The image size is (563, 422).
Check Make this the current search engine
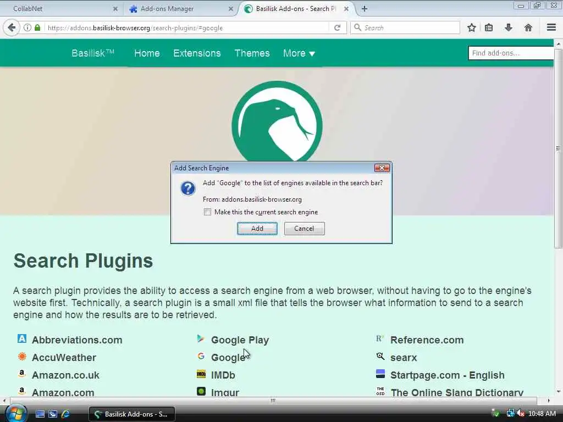(x=207, y=212)
